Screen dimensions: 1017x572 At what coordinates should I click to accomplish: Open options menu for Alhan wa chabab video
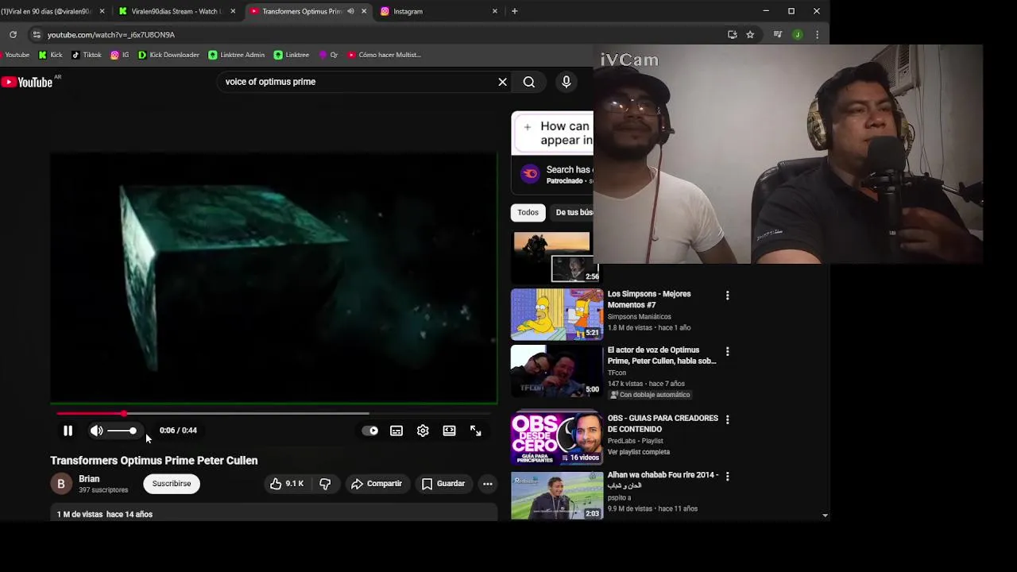(727, 476)
